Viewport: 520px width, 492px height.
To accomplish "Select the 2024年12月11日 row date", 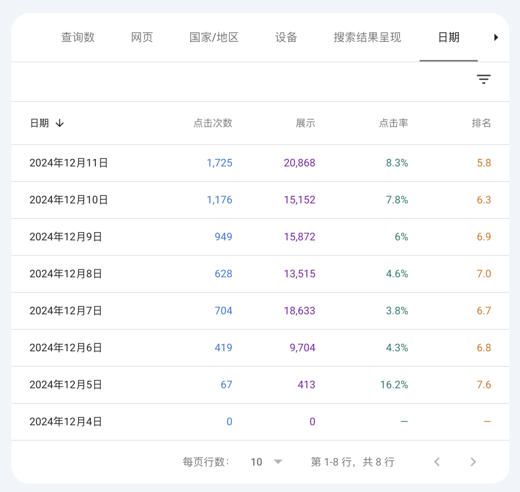I will [x=69, y=163].
